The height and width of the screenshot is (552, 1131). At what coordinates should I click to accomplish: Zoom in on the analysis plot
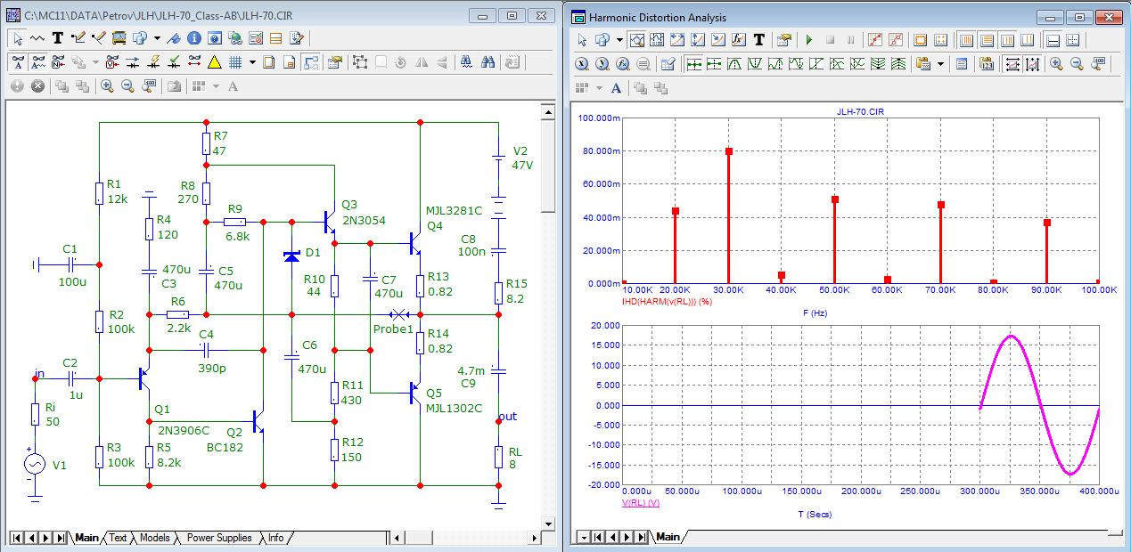pos(1056,64)
